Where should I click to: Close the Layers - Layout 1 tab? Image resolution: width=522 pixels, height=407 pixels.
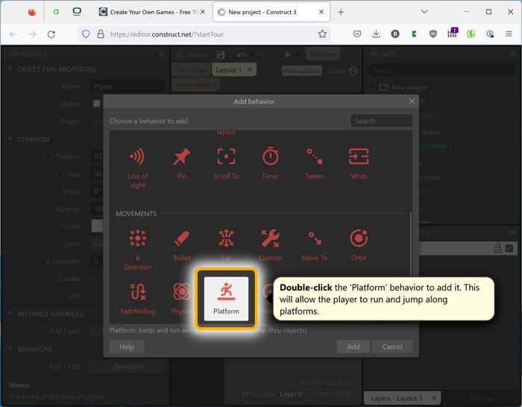click(x=434, y=398)
